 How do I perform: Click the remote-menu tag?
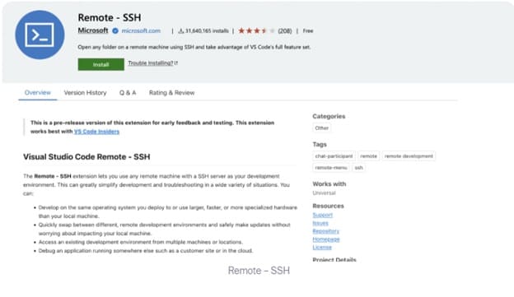331,168
